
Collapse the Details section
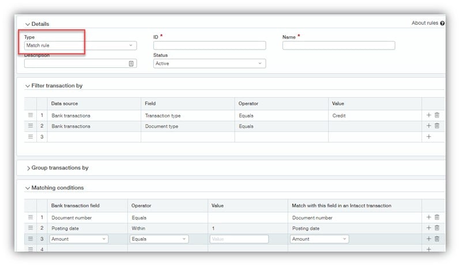coord(28,24)
